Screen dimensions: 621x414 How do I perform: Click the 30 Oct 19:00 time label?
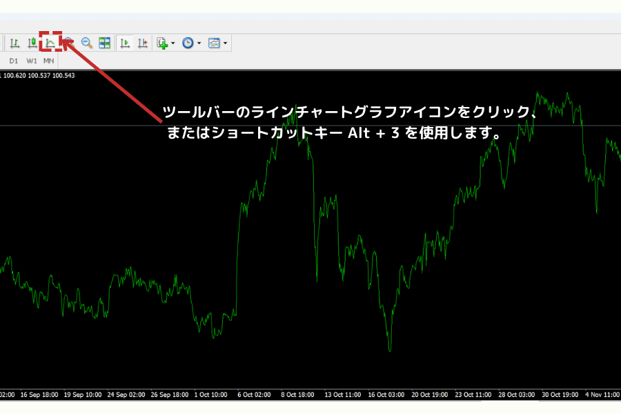click(x=560, y=395)
